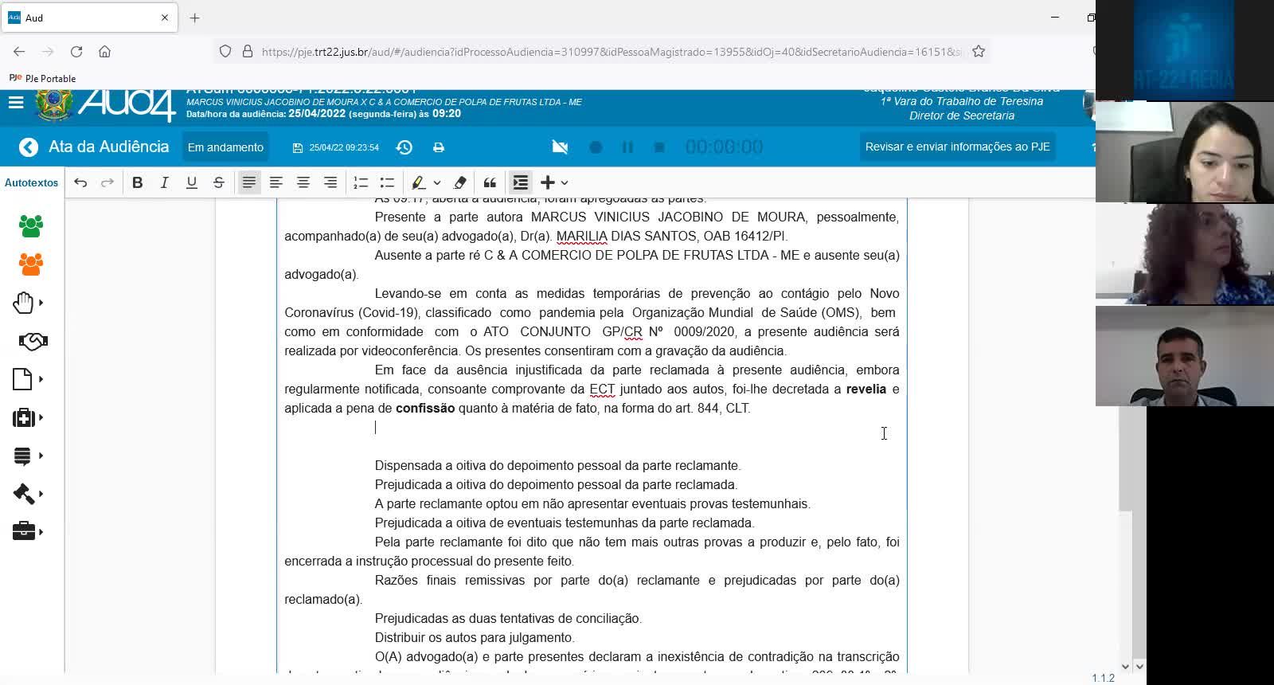Reload the browser page
Image resolution: width=1274 pixels, height=685 pixels.
(76, 52)
